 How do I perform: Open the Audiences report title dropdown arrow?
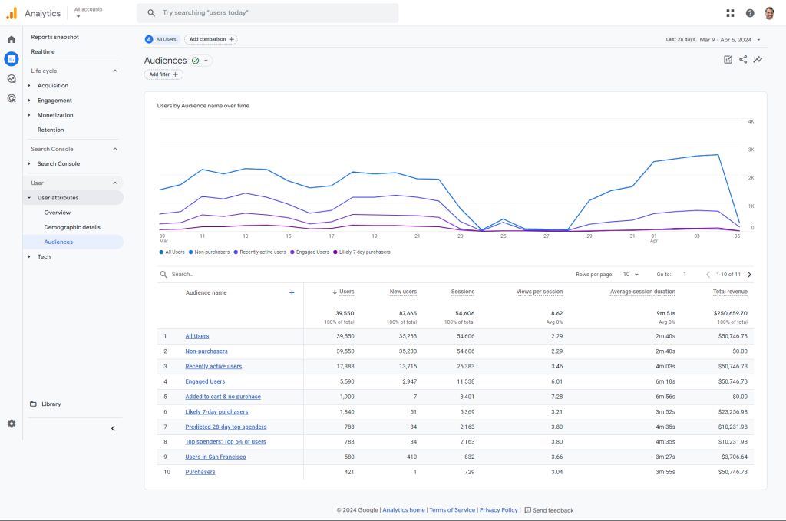(x=206, y=61)
